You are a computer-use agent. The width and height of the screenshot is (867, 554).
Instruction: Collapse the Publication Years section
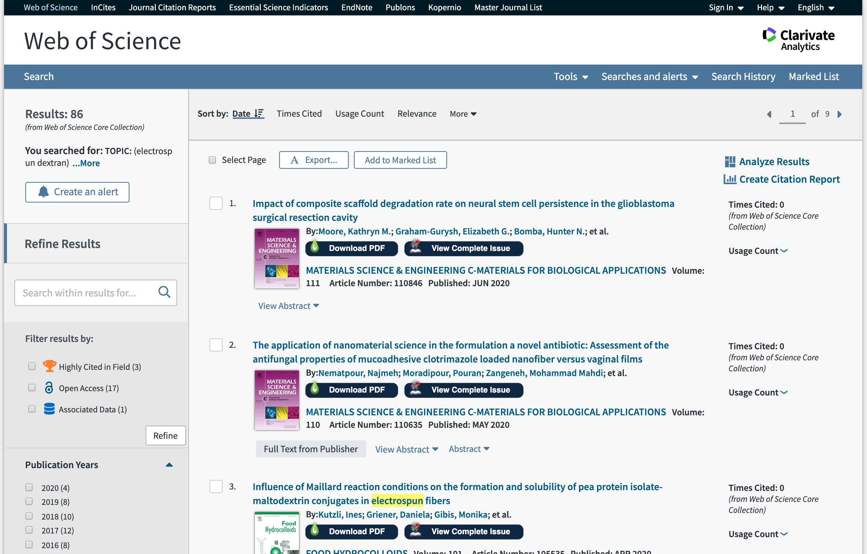point(169,465)
